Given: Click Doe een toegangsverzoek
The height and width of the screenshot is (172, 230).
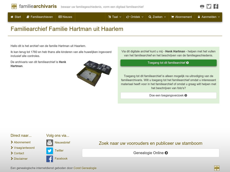Looking at the screenshot, I should click(168, 95).
